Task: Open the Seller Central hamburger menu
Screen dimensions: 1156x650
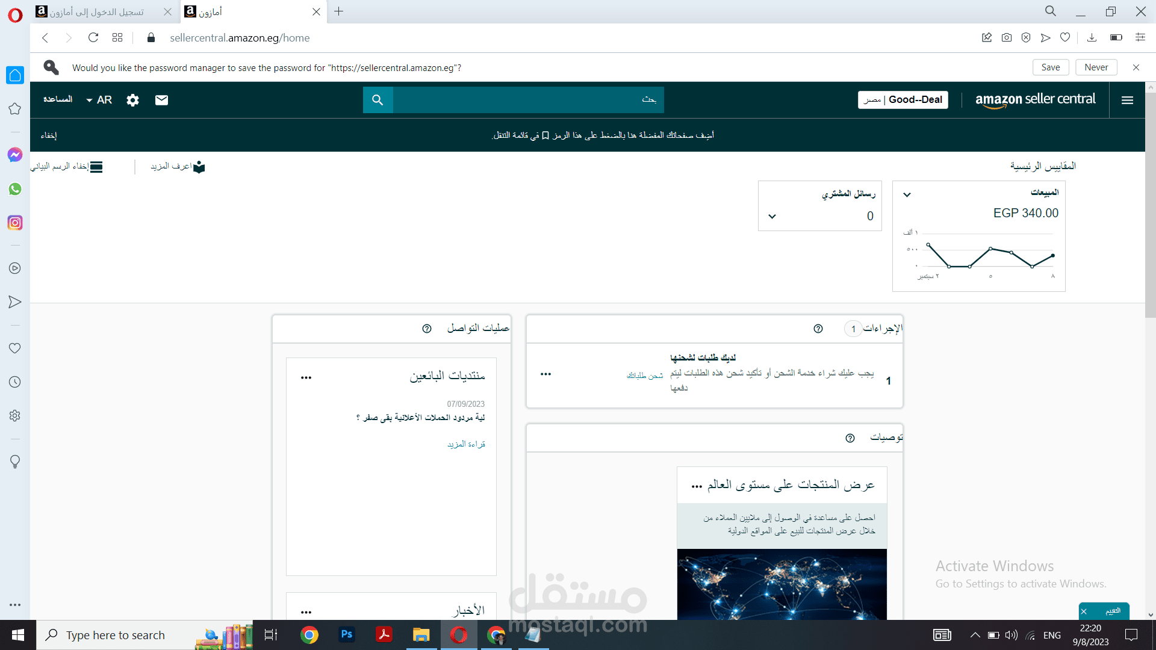Action: (x=1128, y=100)
